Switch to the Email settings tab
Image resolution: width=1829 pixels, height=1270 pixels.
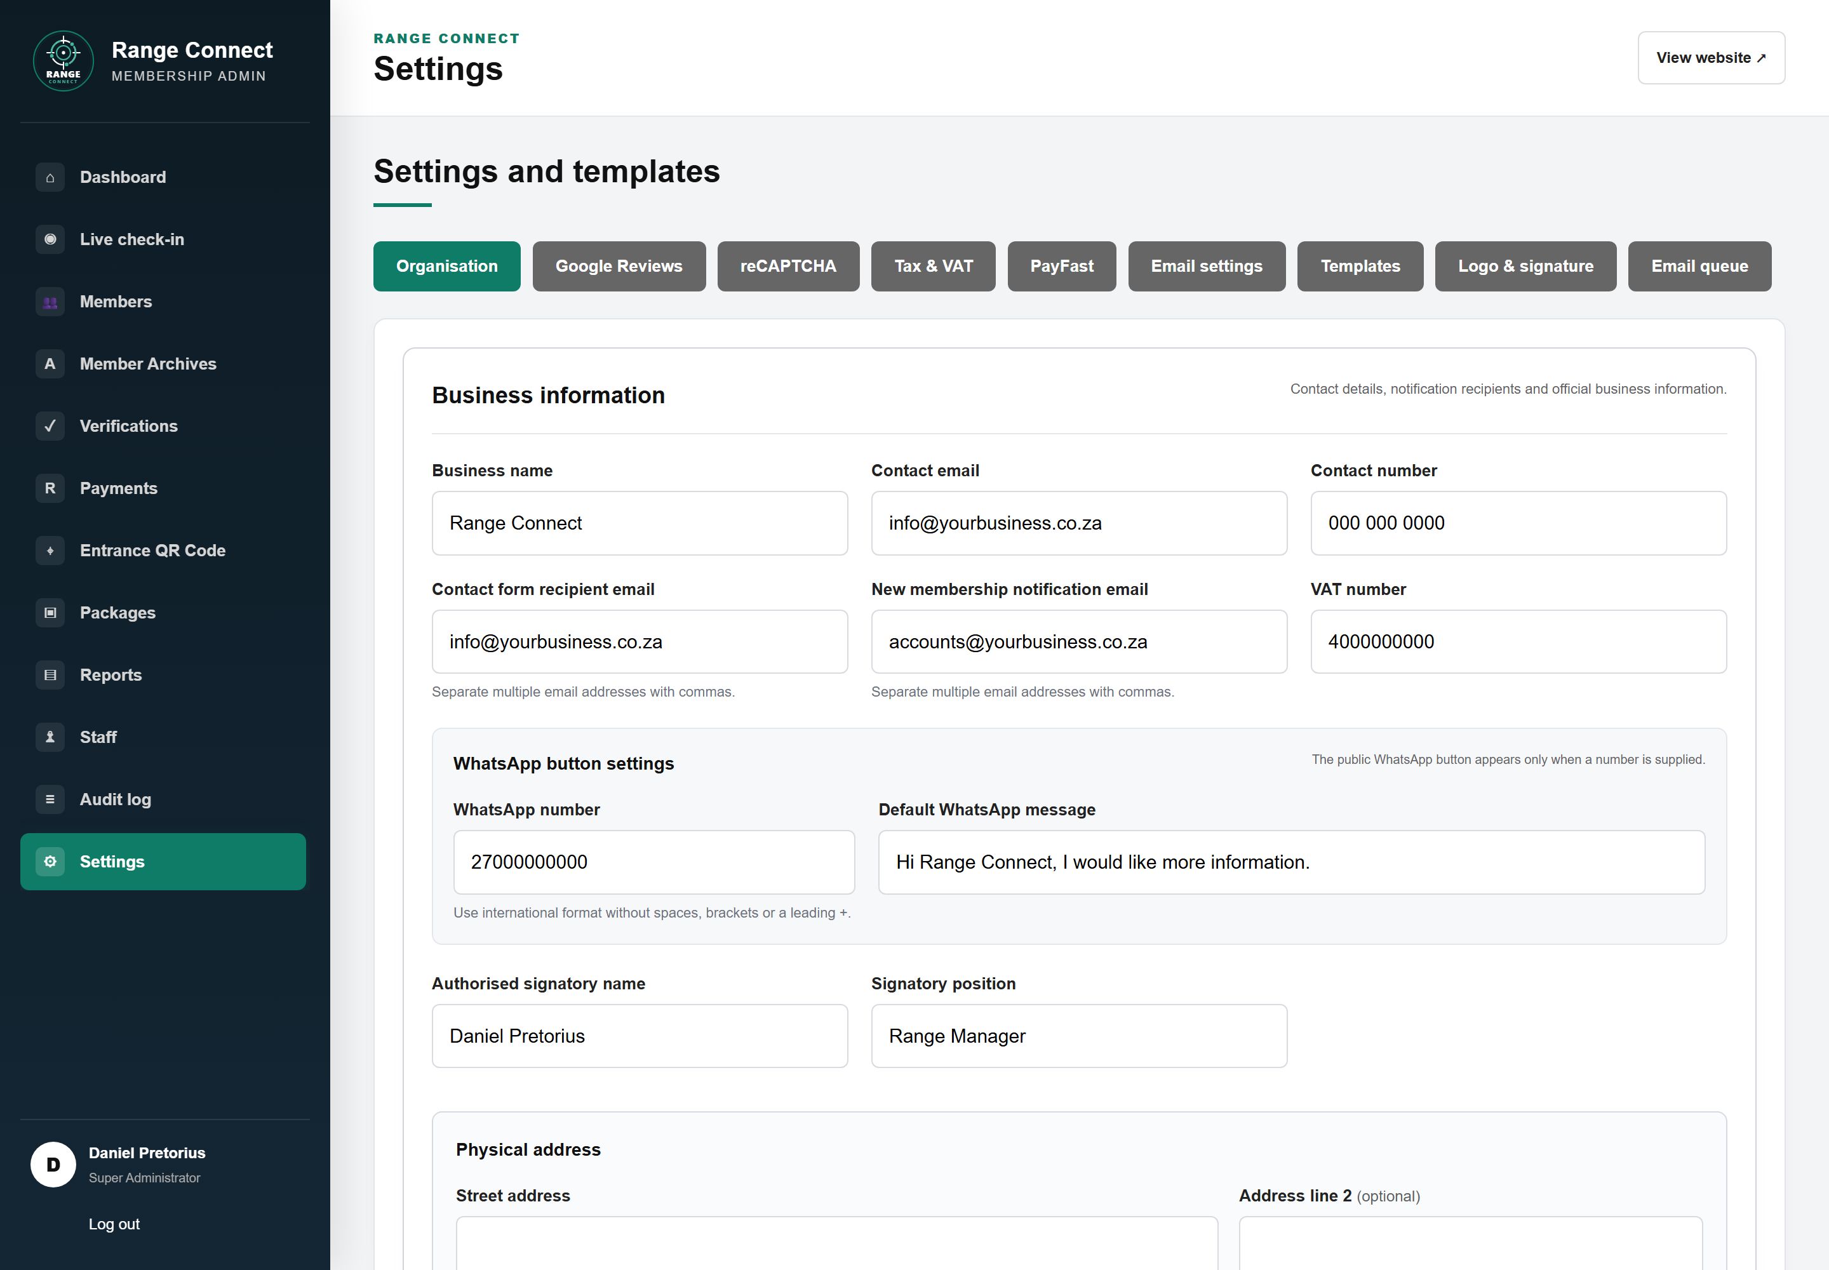pos(1207,266)
